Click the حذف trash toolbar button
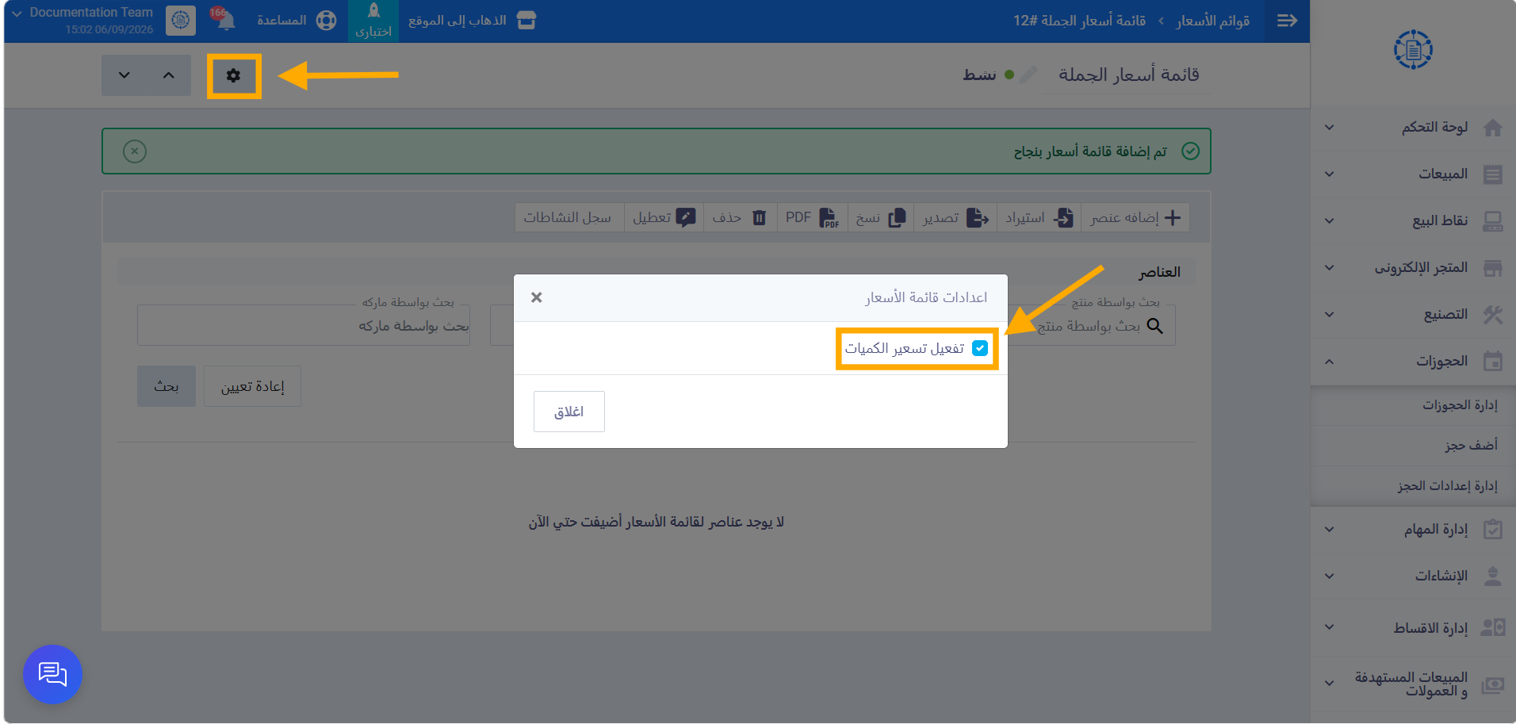 click(739, 217)
